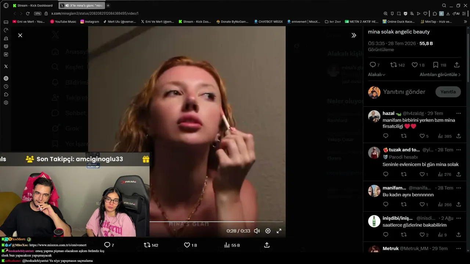Open Alıntıları görüntüle link
This screenshot has width=470, height=264.
440,75
